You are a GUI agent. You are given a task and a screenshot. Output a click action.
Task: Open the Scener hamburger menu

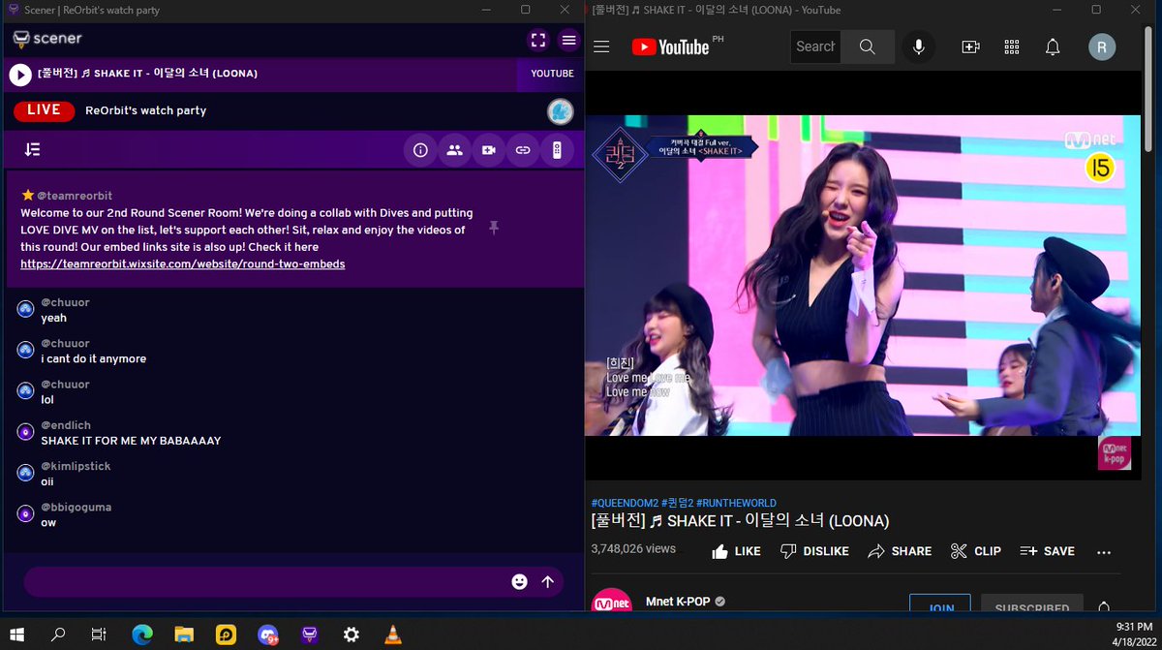[569, 40]
